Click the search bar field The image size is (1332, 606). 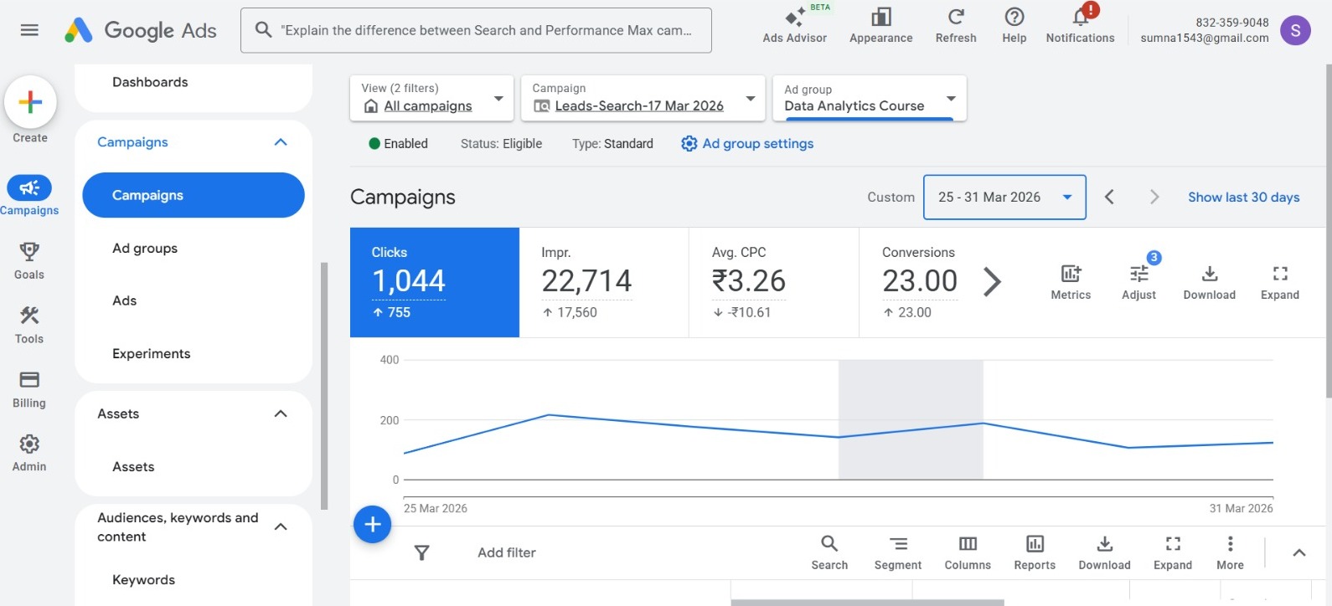(476, 30)
